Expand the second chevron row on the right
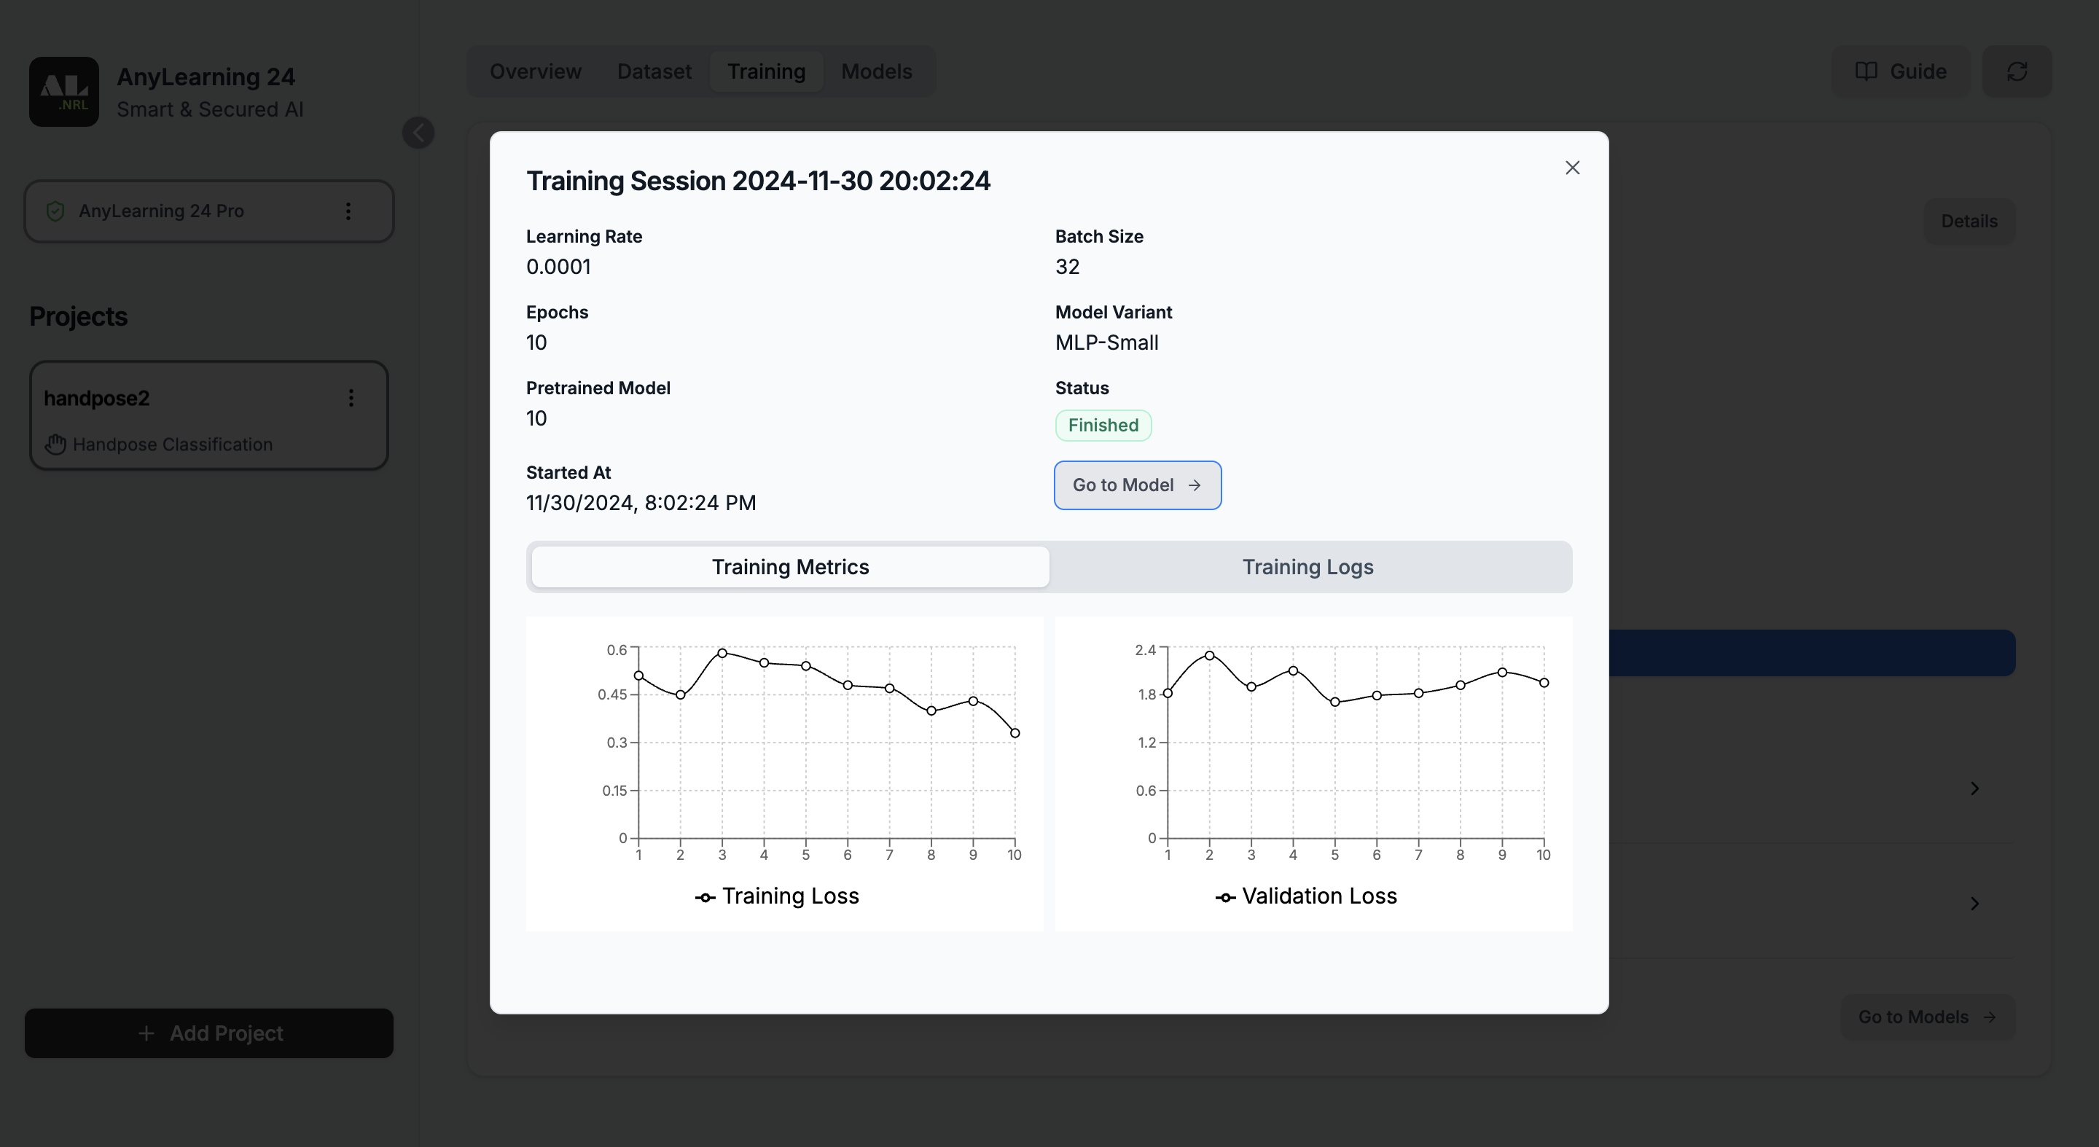 pos(1974,903)
